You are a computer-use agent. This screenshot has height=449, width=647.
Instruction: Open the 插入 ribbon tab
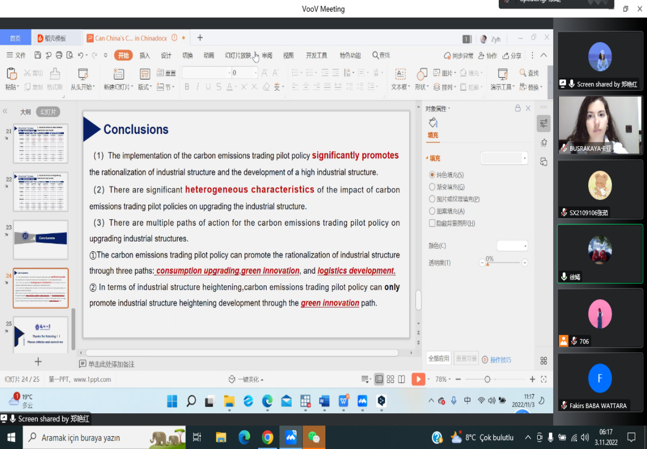145,55
